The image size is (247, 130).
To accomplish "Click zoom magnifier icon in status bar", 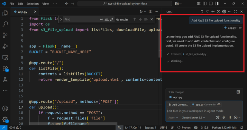I will (120, 128).
